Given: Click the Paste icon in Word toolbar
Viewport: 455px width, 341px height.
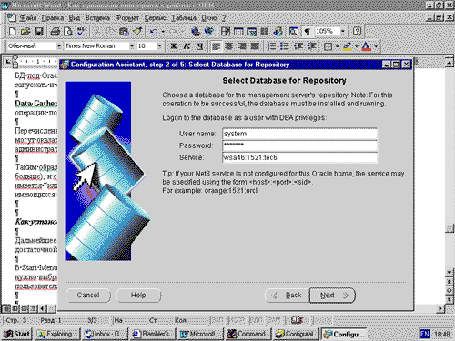Looking at the screenshot, I should pyautogui.click(x=124, y=31).
